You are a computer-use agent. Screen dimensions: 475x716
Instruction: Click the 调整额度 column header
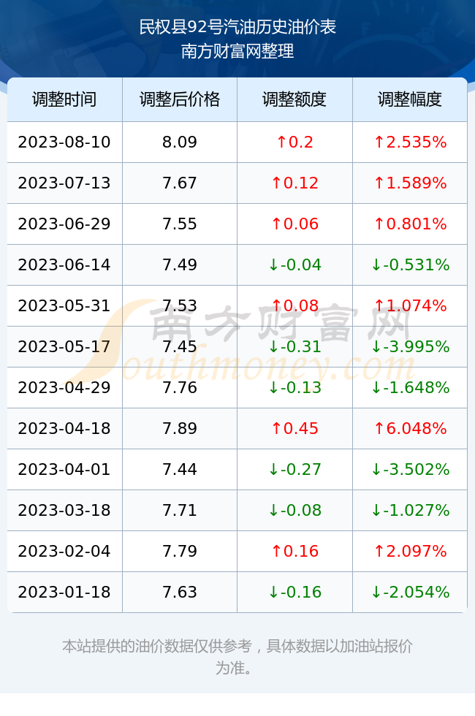(x=294, y=99)
